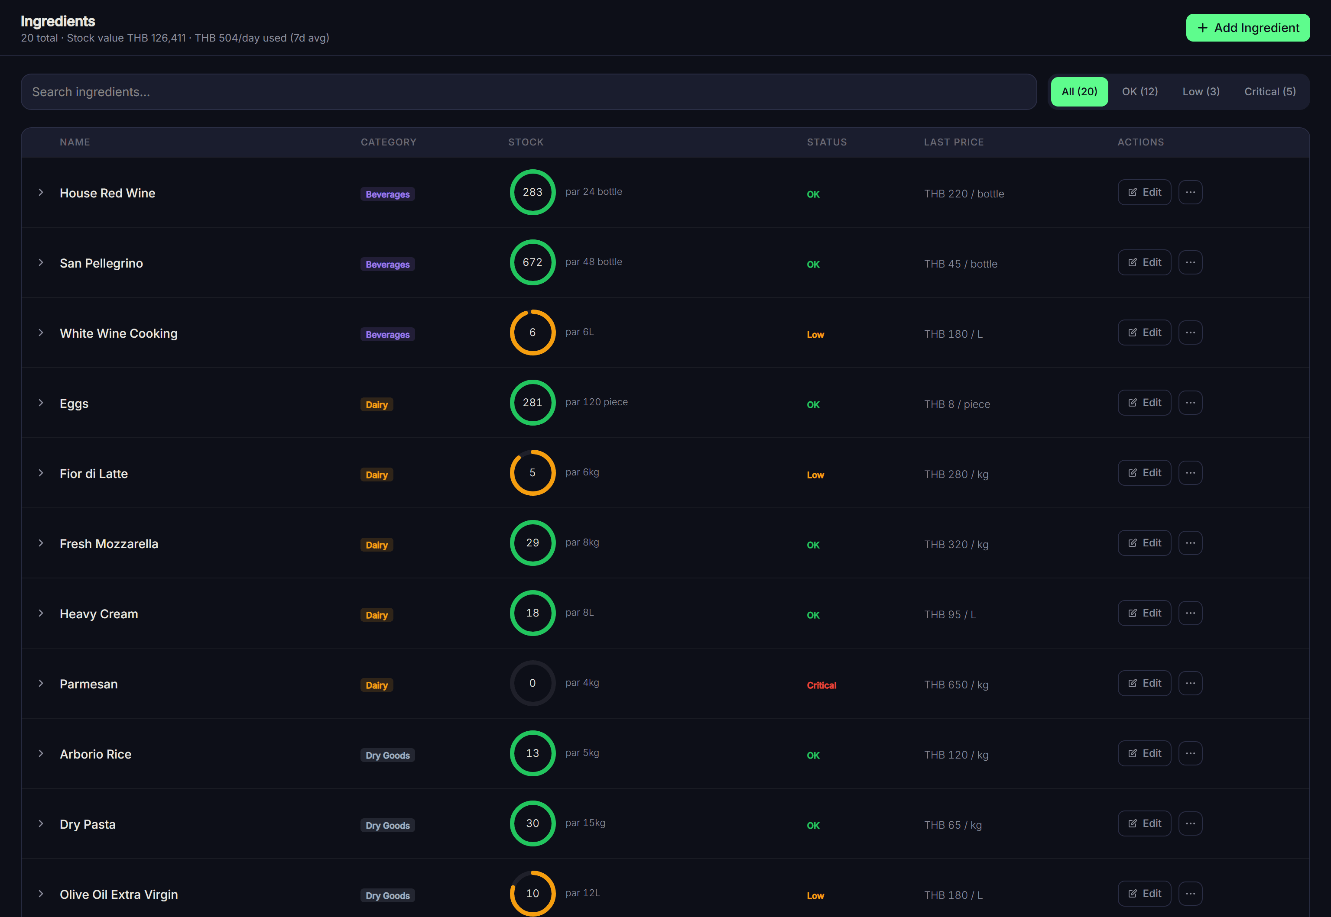This screenshot has width=1331, height=917.
Task: Edit Dry Pasta ingredient
Action: coord(1144,823)
